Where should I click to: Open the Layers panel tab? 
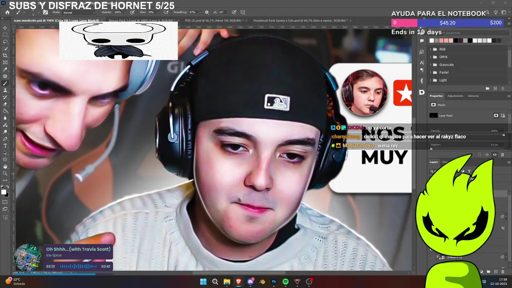pyautogui.click(x=434, y=162)
